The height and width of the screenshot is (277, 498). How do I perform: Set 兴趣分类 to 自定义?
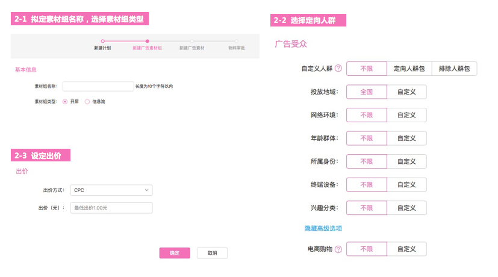tap(407, 208)
